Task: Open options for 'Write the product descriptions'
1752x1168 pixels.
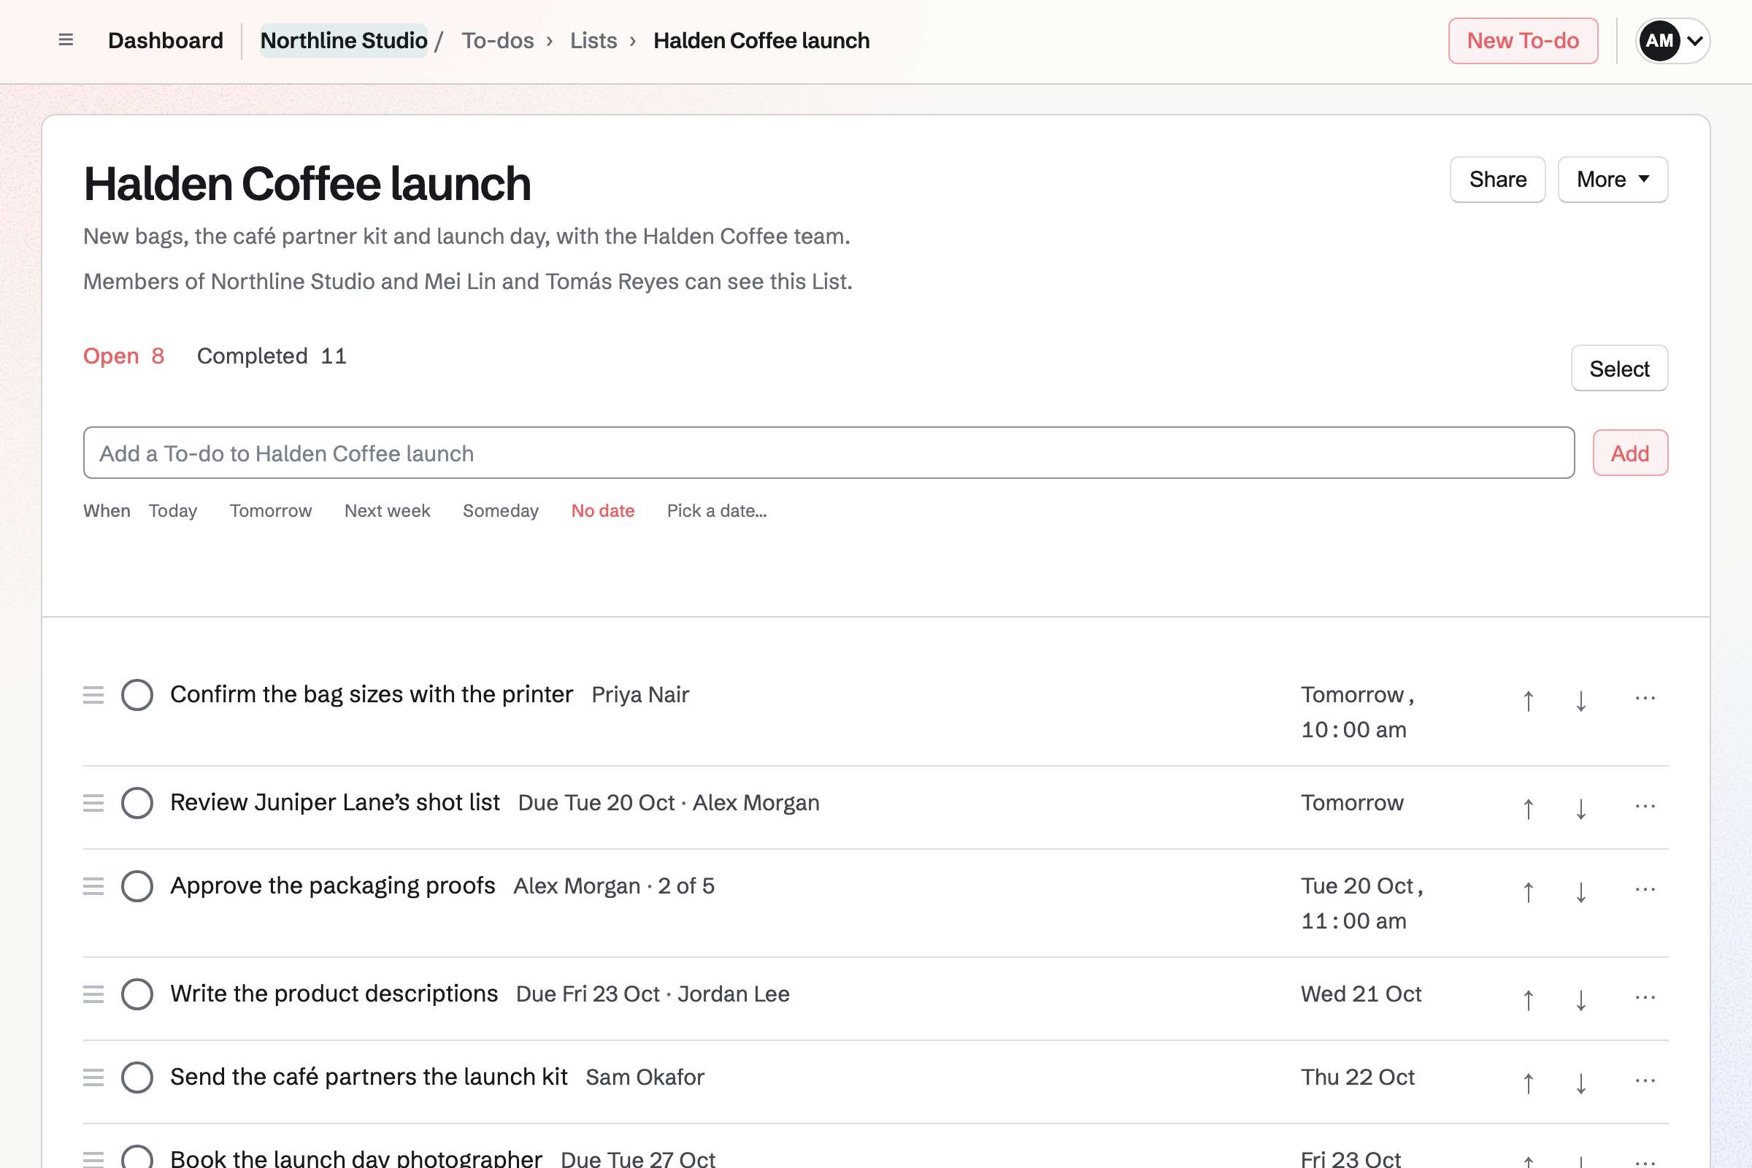Action: click(1645, 997)
